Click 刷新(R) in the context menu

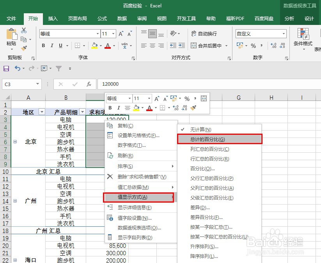click(x=141, y=156)
